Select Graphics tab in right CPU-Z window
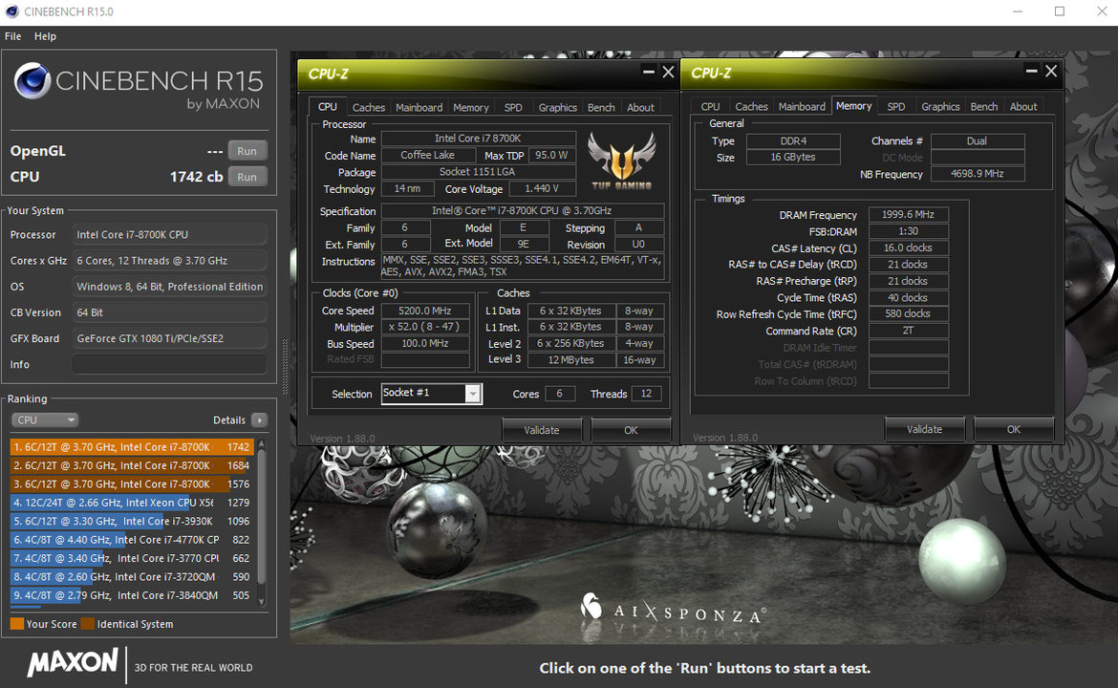 pyautogui.click(x=940, y=106)
